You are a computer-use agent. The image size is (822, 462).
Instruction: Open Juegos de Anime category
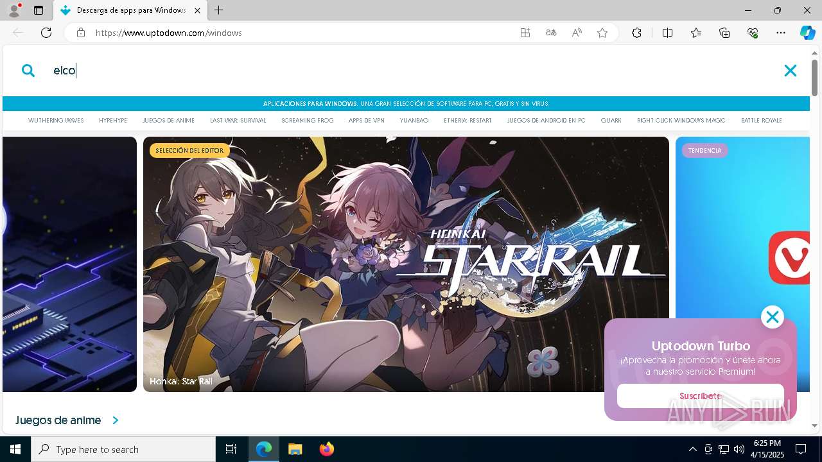coord(168,121)
